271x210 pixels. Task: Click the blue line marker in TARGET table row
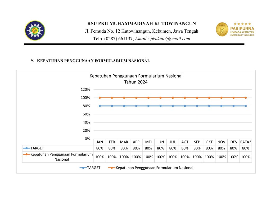click(x=27, y=148)
